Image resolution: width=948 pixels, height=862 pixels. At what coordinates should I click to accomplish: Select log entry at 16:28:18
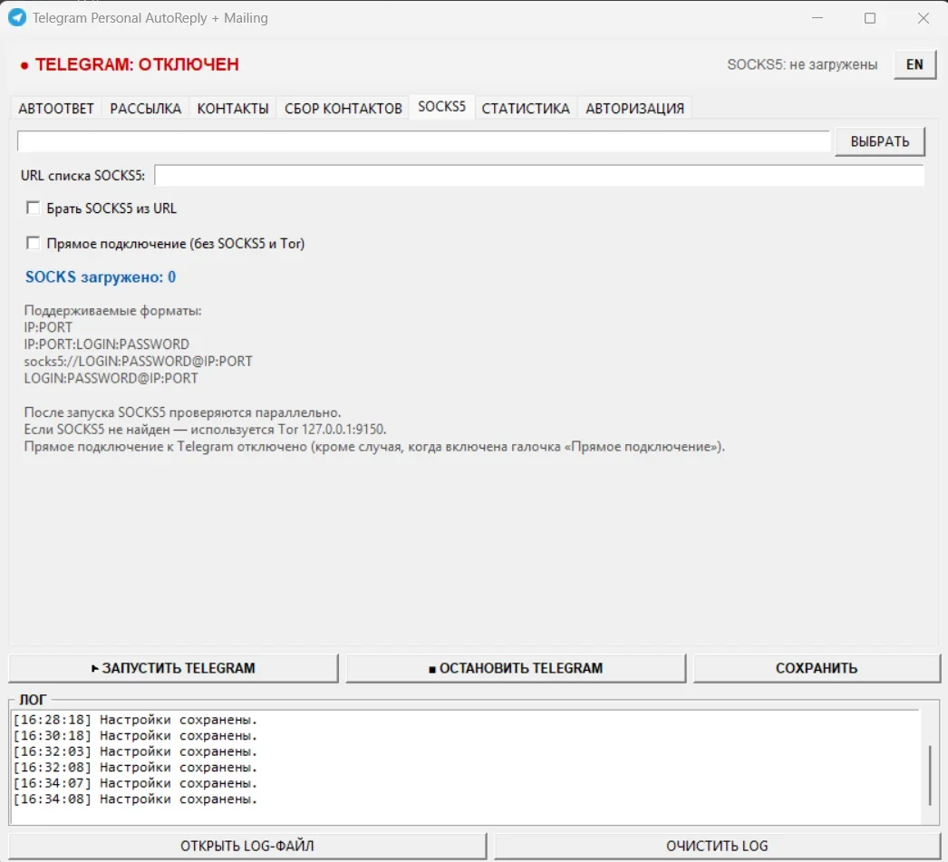tap(135, 720)
